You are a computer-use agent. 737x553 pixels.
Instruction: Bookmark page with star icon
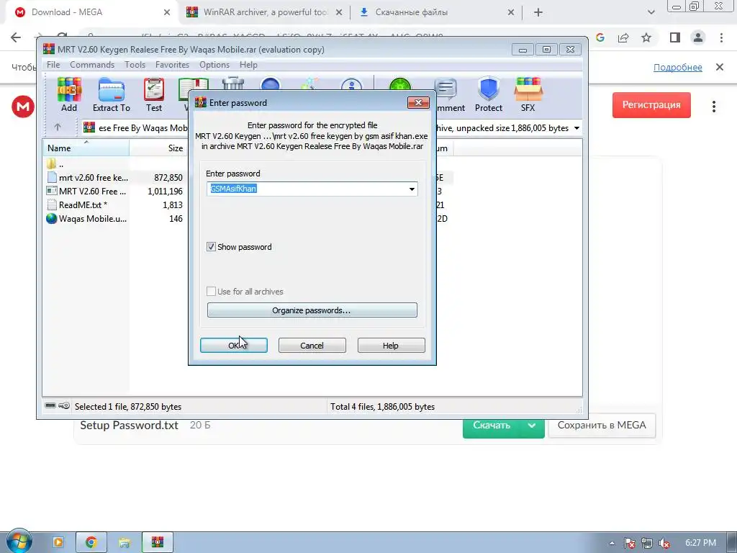(646, 37)
